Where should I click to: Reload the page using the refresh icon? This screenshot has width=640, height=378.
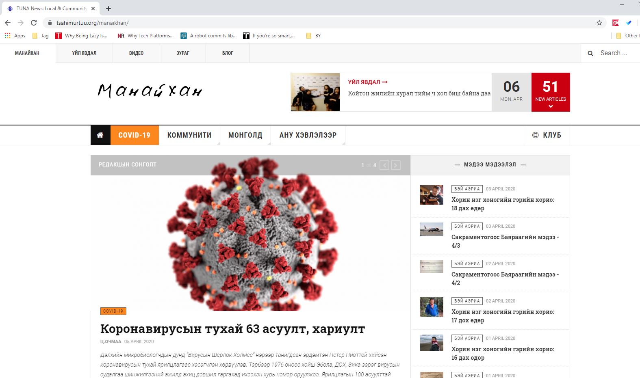coord(34,23)
